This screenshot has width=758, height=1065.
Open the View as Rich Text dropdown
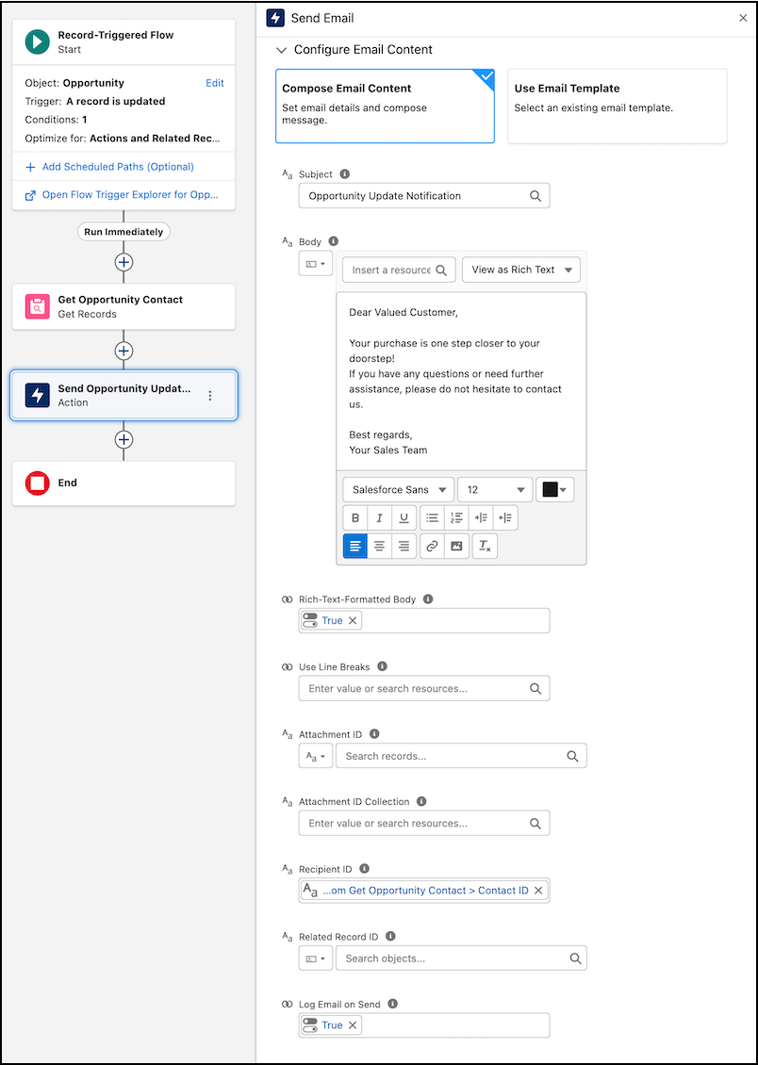pos(521,270)
